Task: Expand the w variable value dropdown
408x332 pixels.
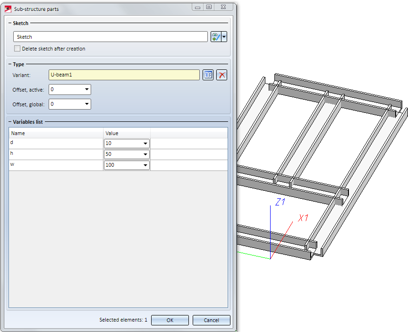Action: click(x=145, y=165)
